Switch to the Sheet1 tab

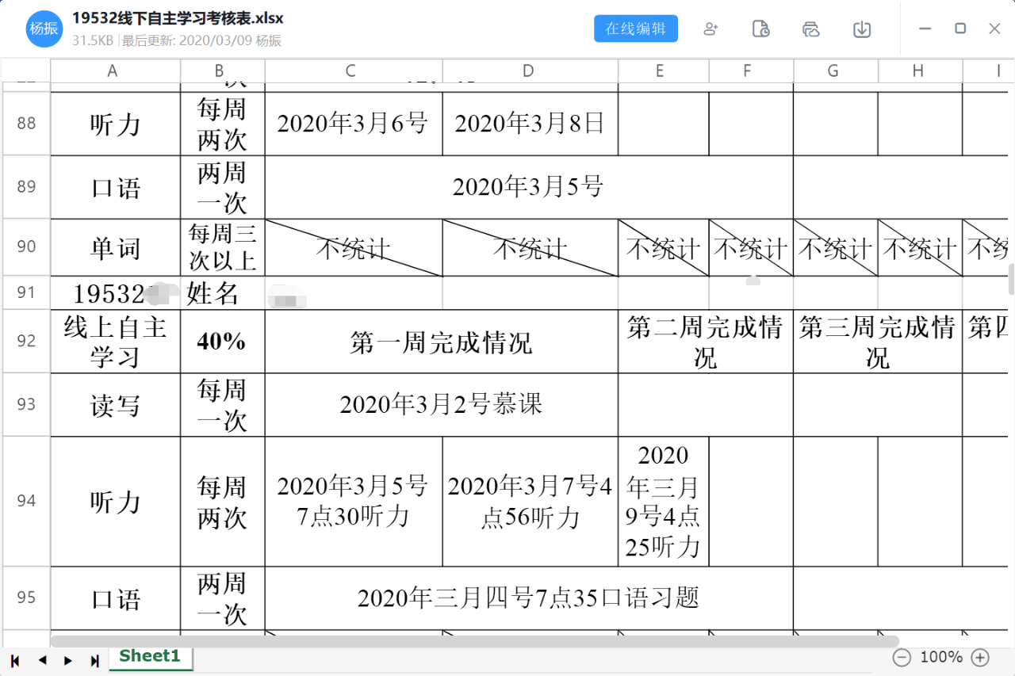point(150,656)
